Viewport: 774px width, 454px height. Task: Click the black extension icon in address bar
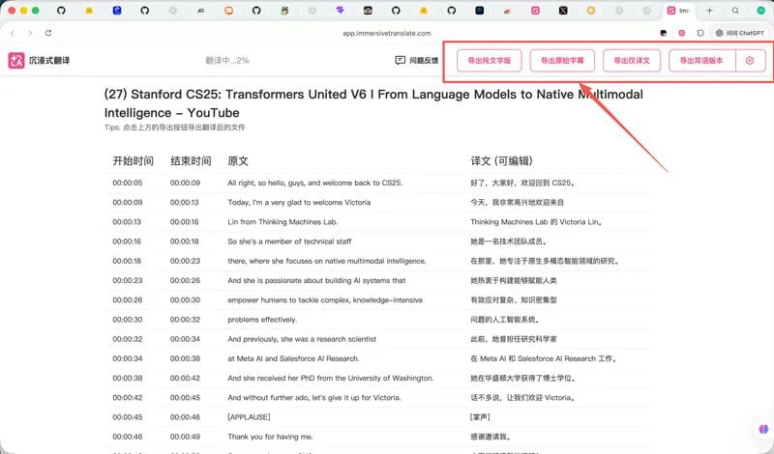coord(664,33)
